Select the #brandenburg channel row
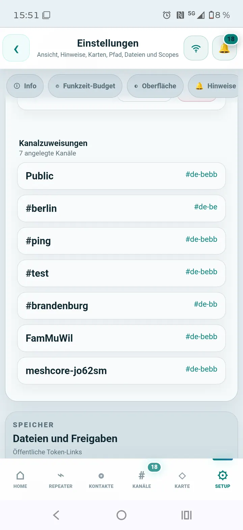 click(122, 306)
